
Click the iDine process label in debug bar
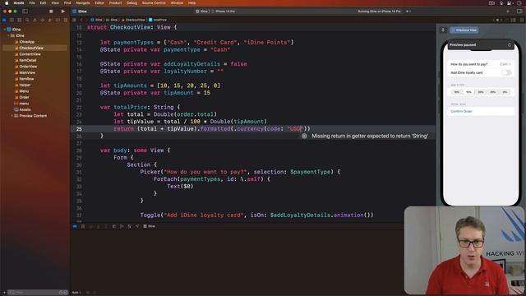[150, 226]
